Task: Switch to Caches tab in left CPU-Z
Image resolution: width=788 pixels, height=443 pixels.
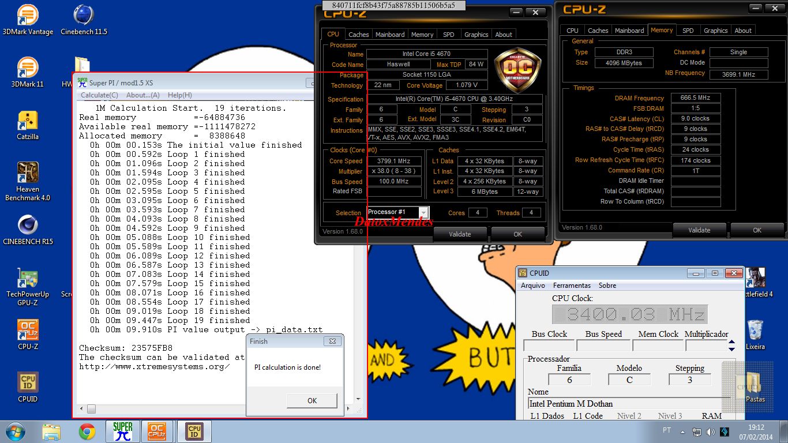Action: 359,35
